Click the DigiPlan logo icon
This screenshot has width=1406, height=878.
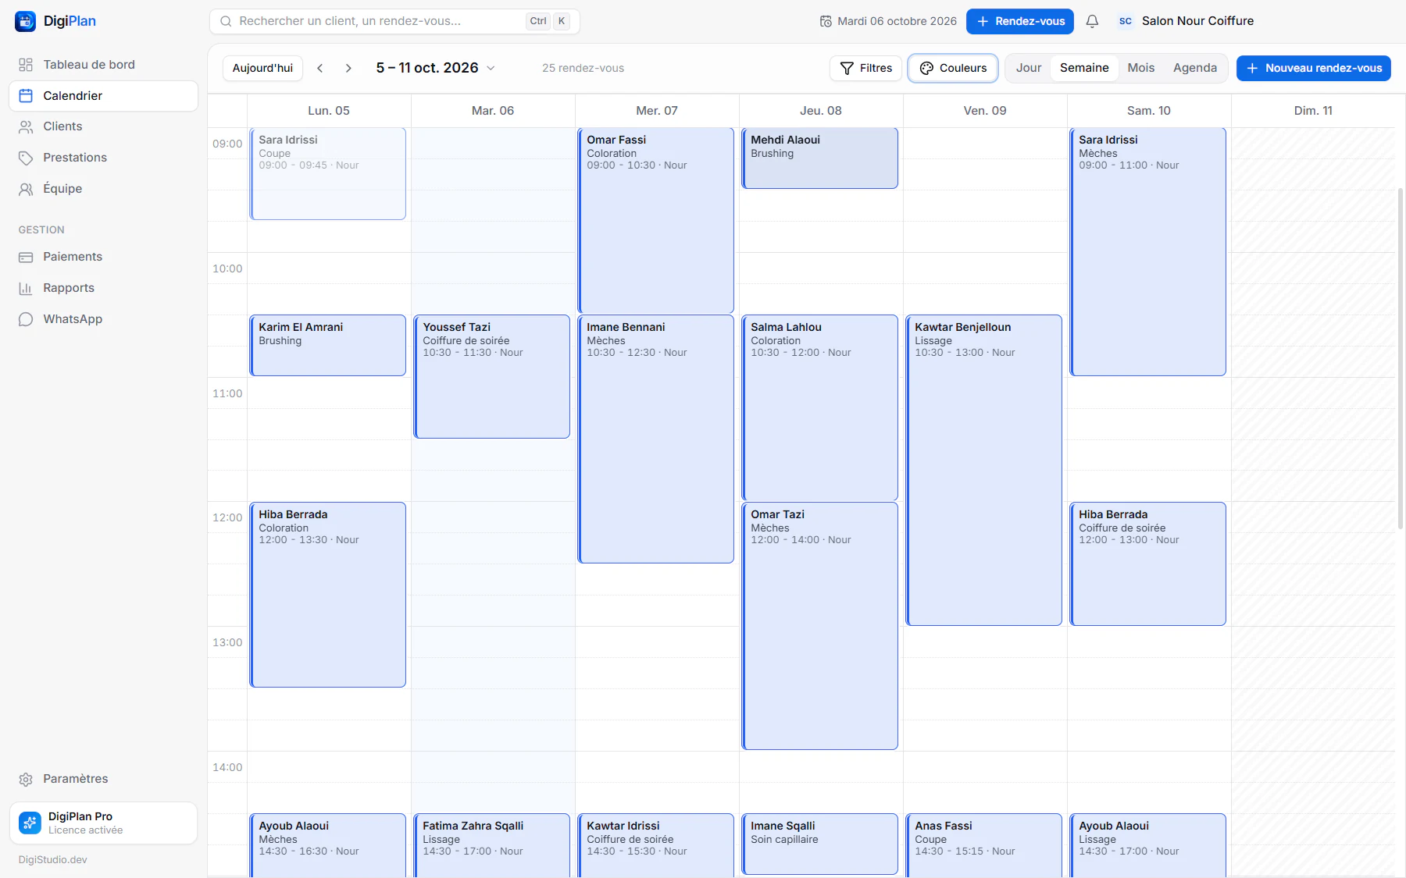(x=25, y=21)
